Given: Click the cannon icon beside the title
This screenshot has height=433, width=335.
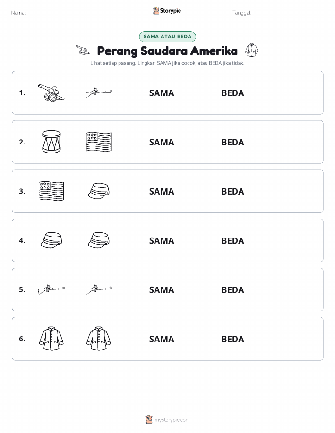Looking at the screenshot, I should [83, 50].
